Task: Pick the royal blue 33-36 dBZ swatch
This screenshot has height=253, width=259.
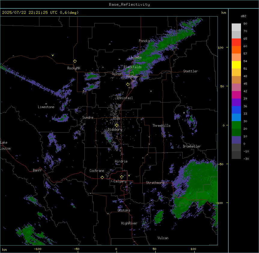Action: tap(236, 110)
